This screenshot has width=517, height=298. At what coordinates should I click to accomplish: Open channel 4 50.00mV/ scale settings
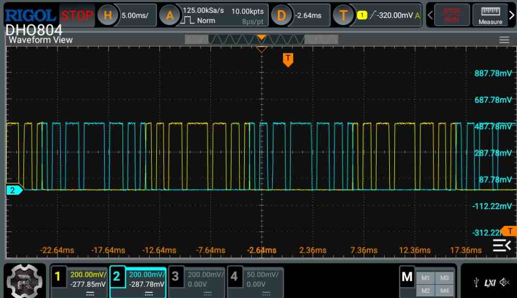pyautogui.click(x=262, y=275)
